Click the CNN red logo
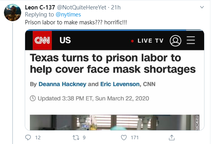 (x=42, y=40)
